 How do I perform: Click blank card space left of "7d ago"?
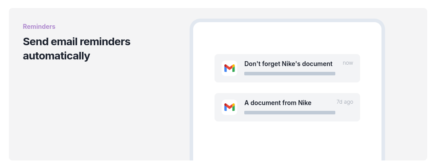click(x=323, y=102)
